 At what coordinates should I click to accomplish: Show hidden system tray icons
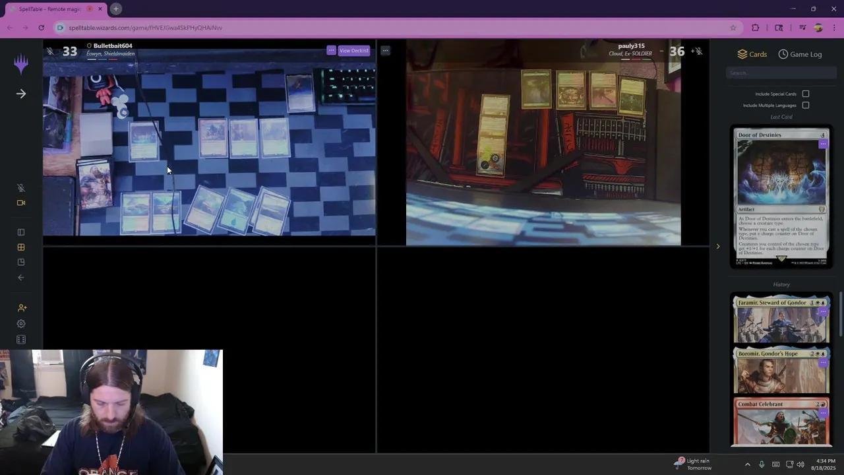747,464
